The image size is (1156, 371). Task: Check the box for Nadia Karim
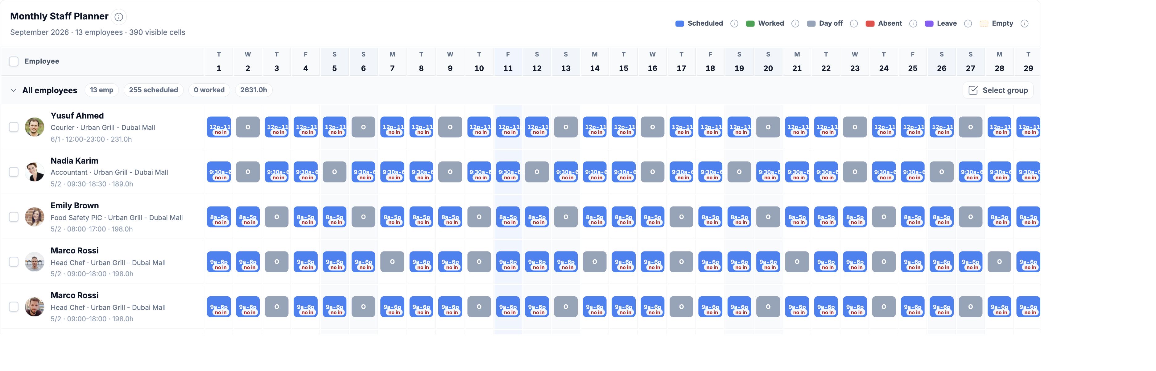tap(14, 172)
